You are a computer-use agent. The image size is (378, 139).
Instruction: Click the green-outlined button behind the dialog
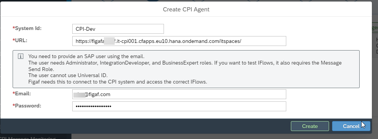coord(375,28)
